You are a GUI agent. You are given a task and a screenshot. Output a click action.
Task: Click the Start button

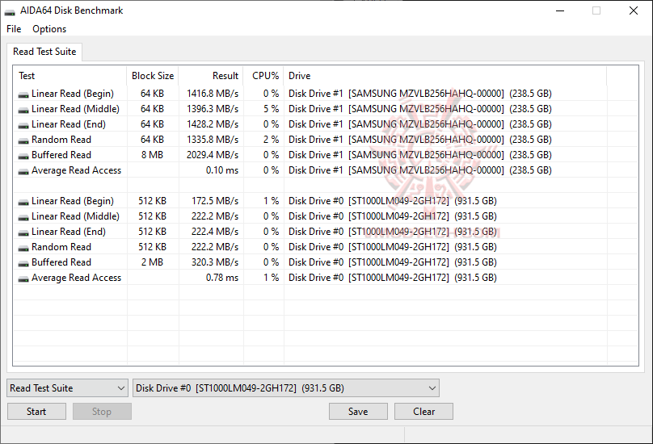click(36, 412)
